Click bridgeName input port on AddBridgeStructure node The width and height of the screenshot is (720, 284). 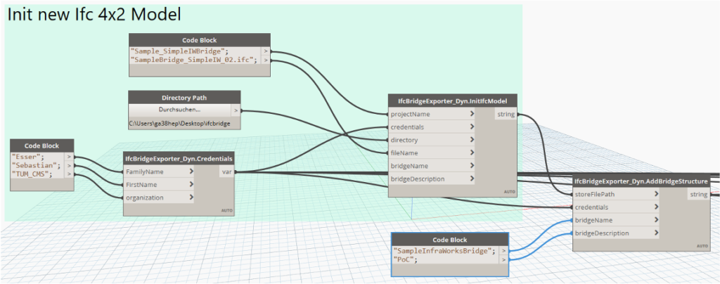(x=616, y=220)
